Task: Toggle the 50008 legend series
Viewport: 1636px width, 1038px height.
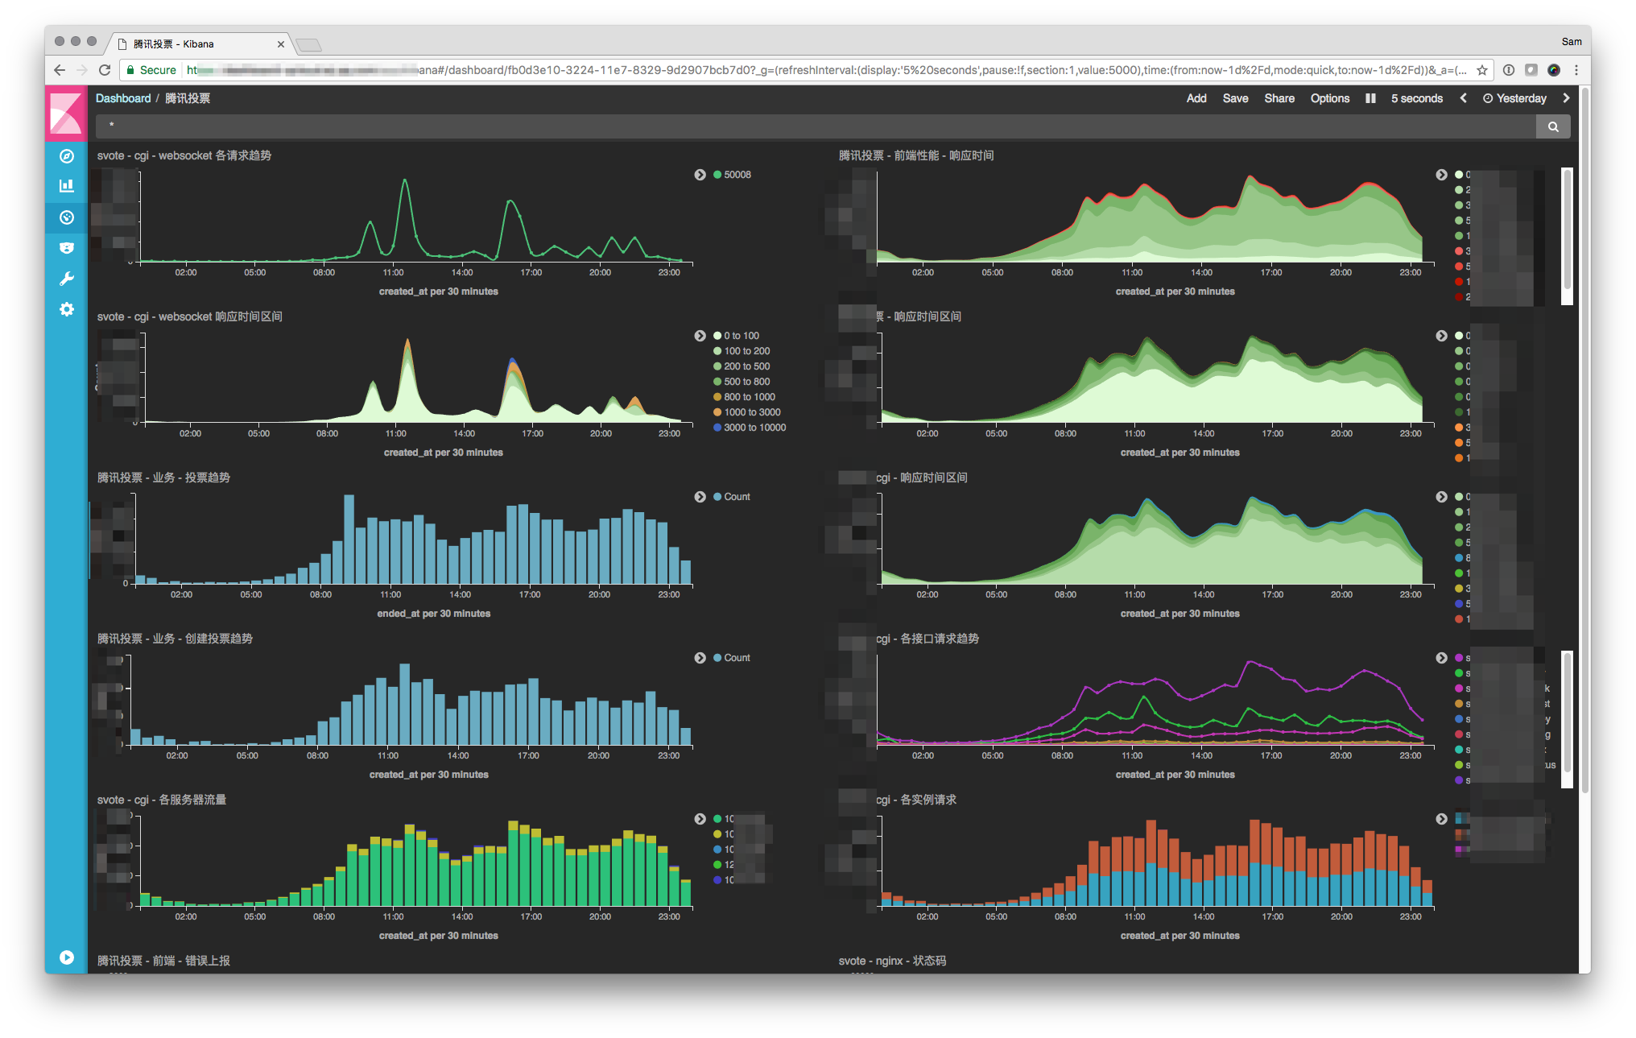Action: pos(737,175)
